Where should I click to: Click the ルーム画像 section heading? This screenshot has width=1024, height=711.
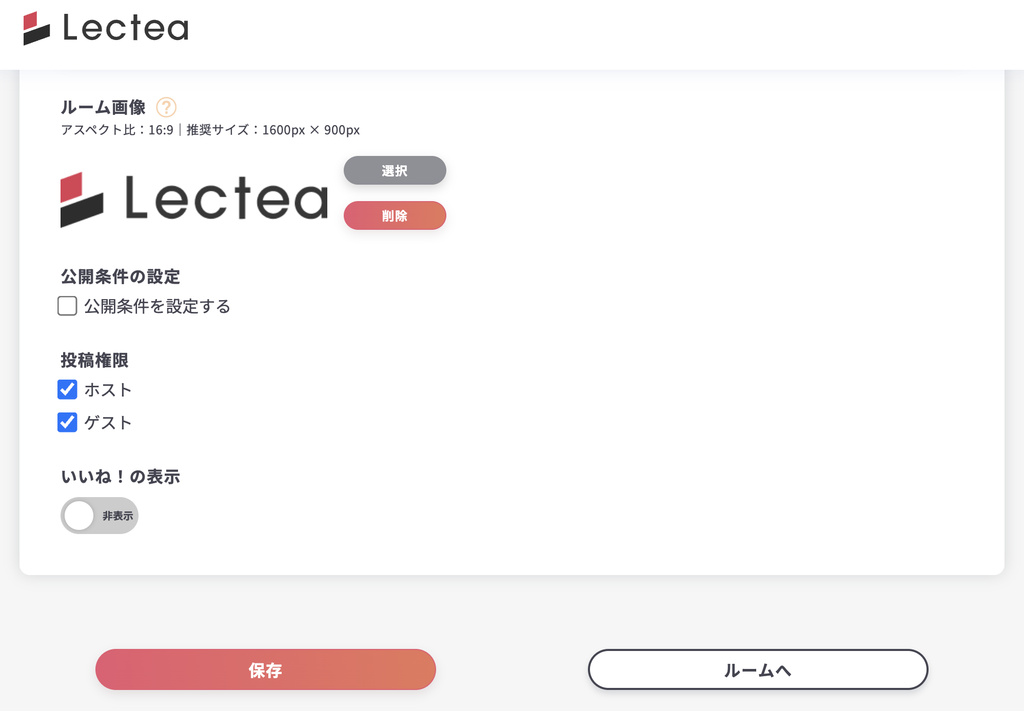click(x=103, y=107)
